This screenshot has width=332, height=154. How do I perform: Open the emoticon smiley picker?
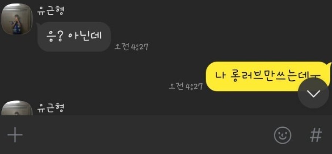[x=283, y=135]
